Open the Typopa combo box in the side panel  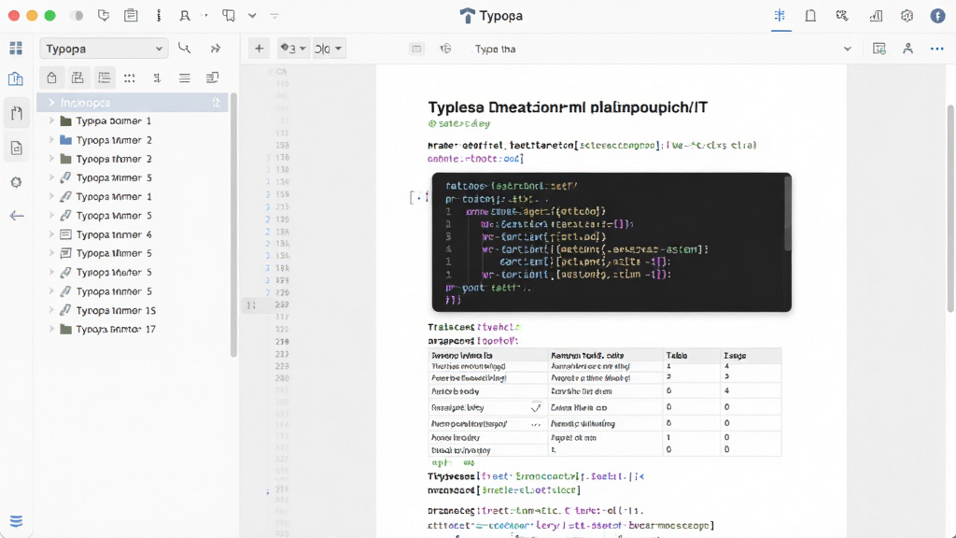[104, 49]
